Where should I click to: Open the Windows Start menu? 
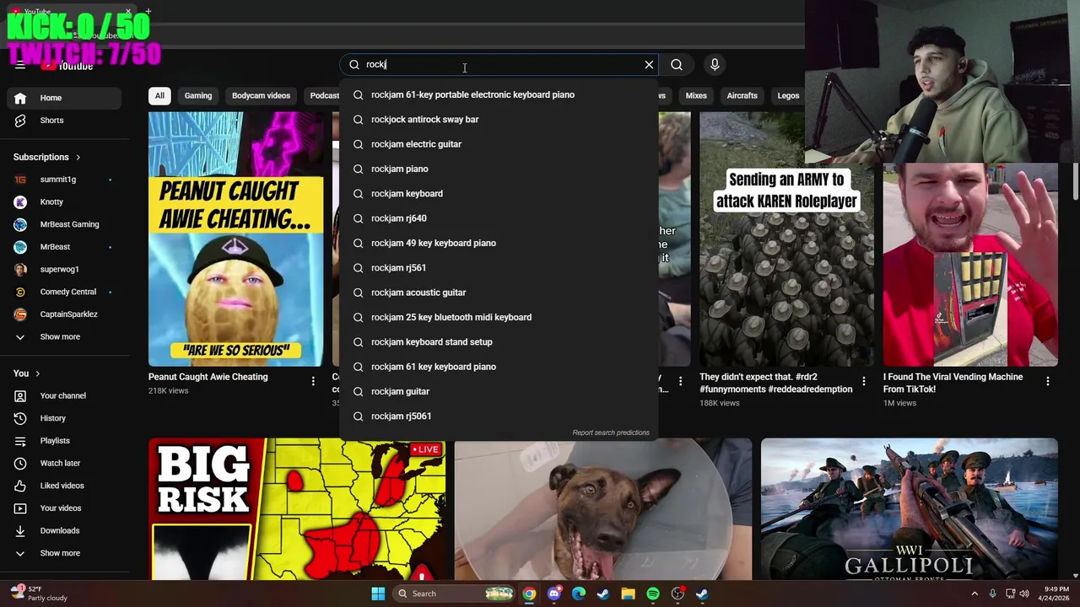378,594
